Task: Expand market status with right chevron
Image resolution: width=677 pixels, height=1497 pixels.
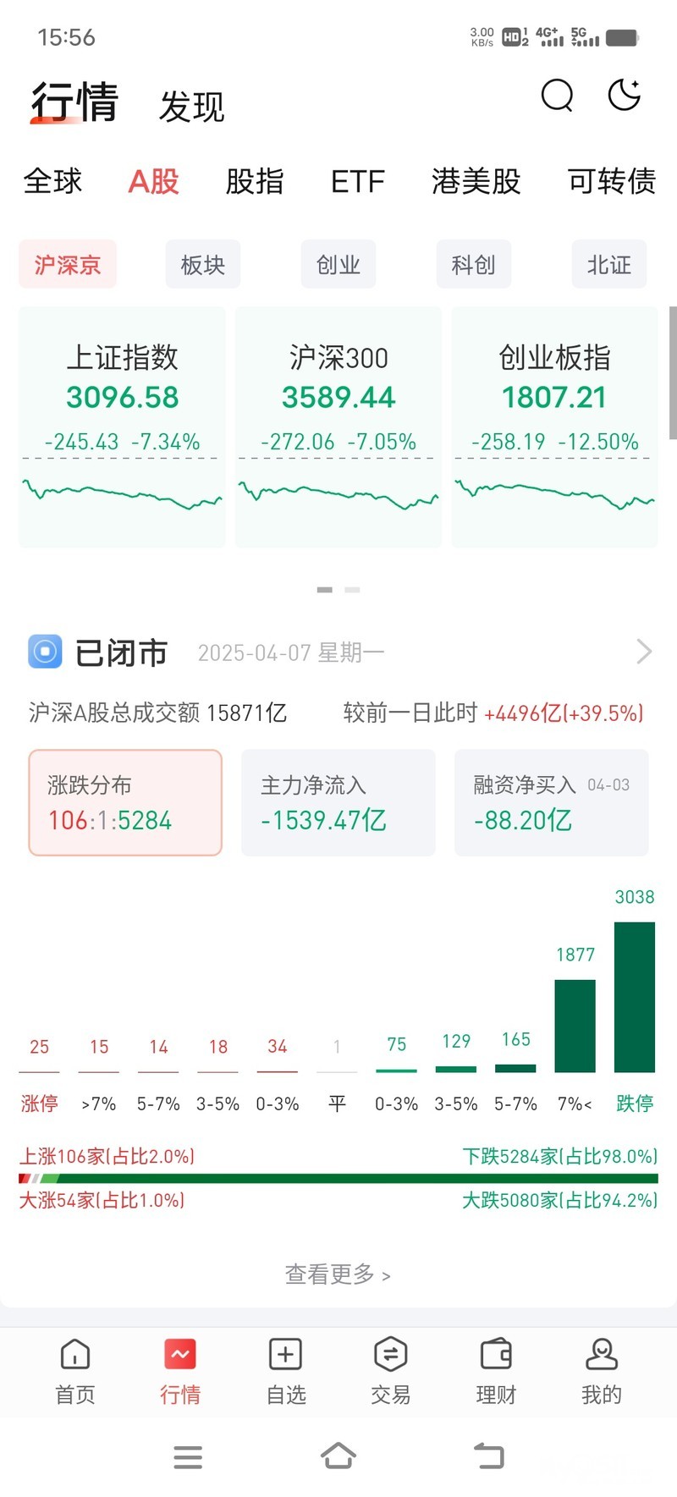Action: pyautogui.click(x=643, y=652)
